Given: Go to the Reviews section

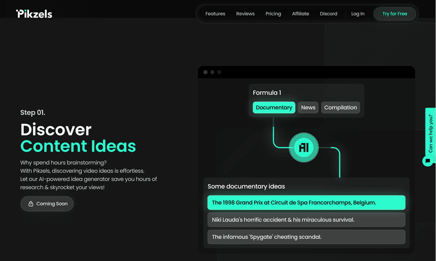Looking at the screenshot, I should point(245,13).
